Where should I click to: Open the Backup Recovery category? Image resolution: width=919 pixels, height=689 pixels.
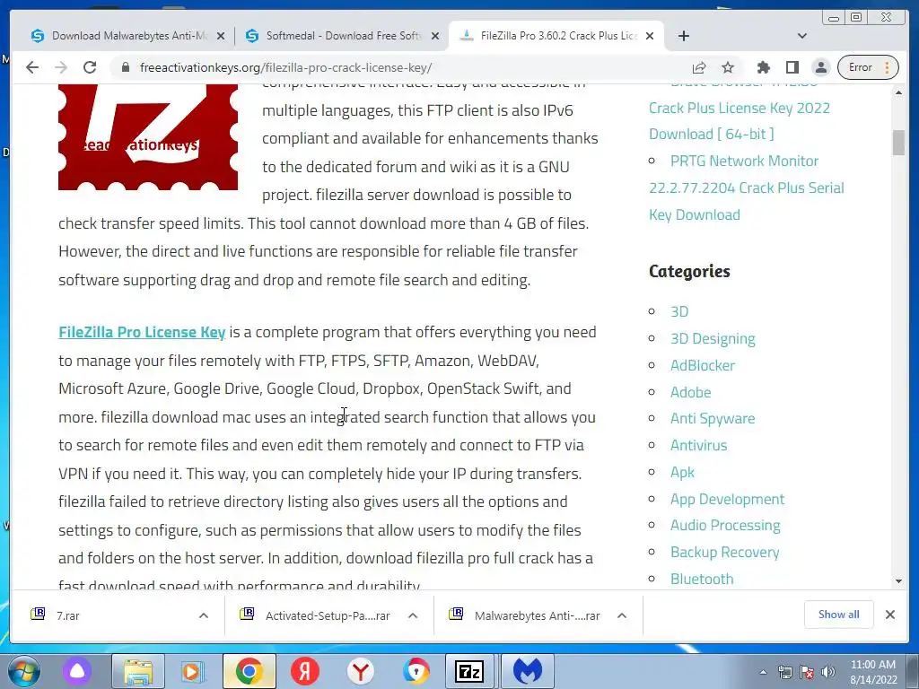tap(724, 553)
